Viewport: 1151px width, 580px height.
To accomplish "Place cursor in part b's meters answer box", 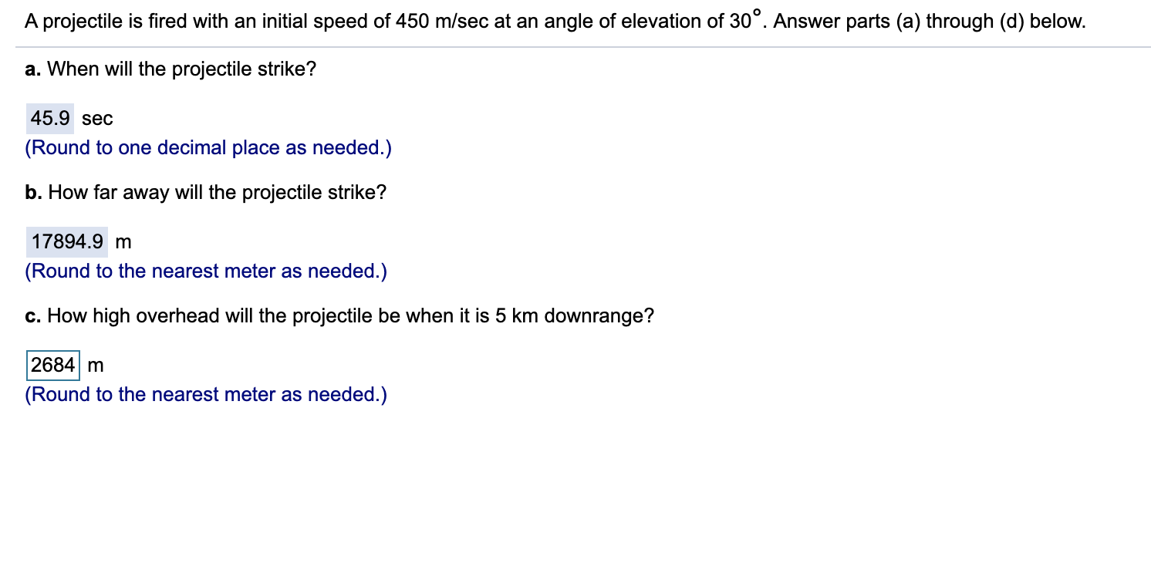I will [x=66, y=241].
